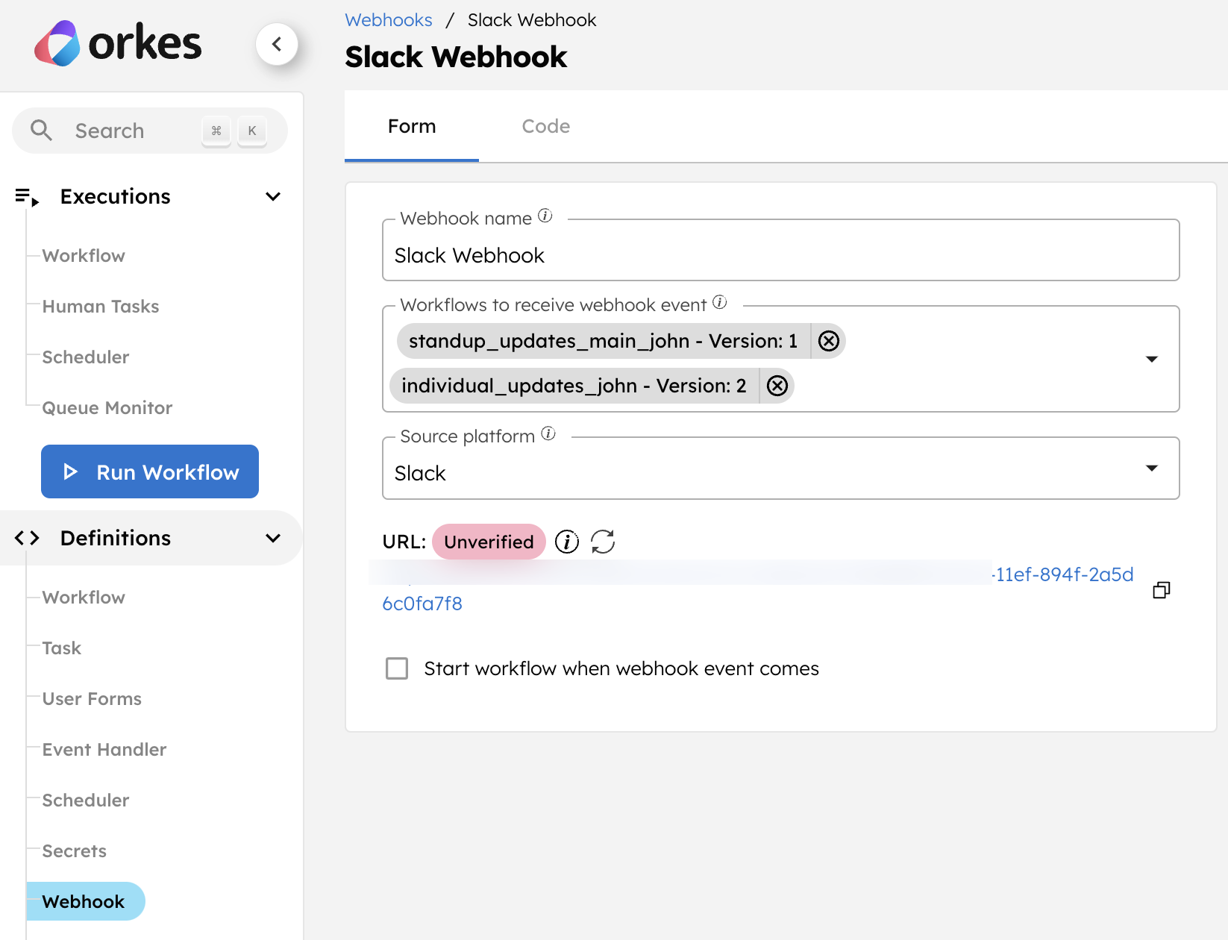The height and width of the screenshot is (940, 1228).
Task: Refresh the webhook URL verification status
Action: pyautogui.click(x=603, y=542)
